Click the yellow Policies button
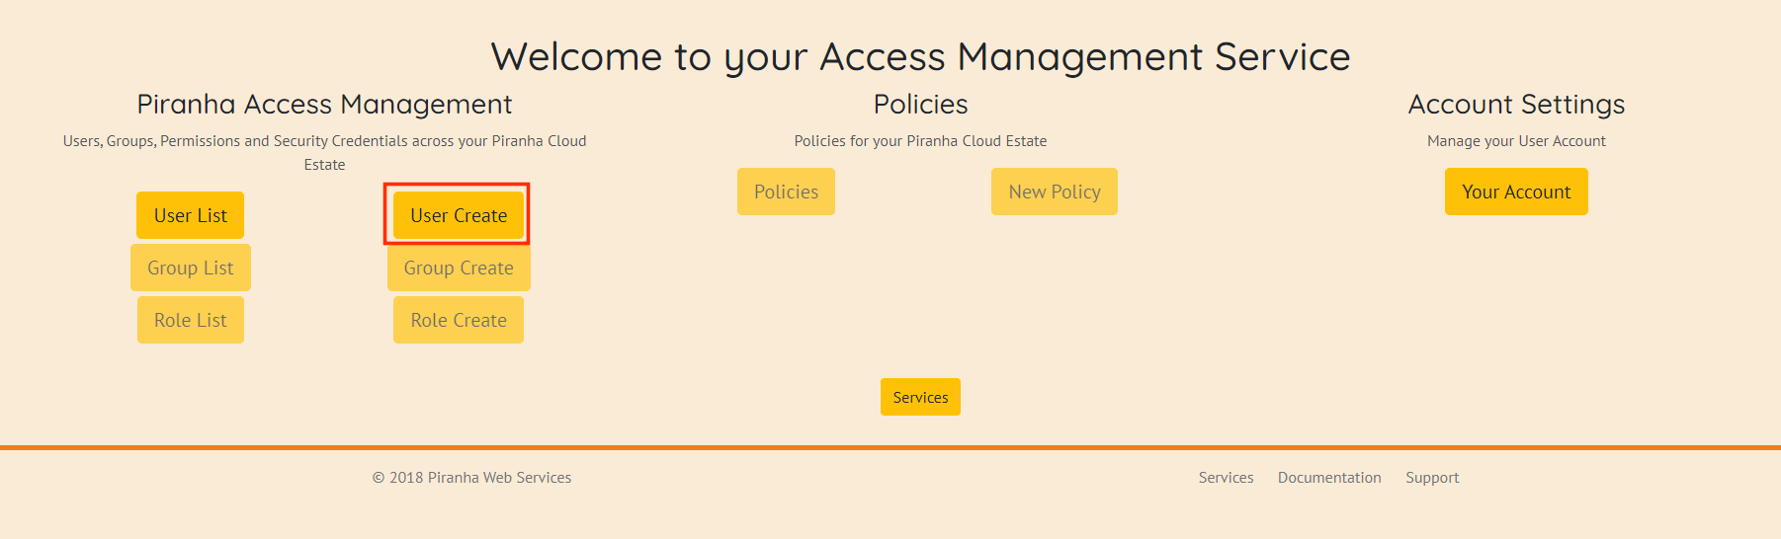This screenshot has height=539, width=1781. pos(786,192)
